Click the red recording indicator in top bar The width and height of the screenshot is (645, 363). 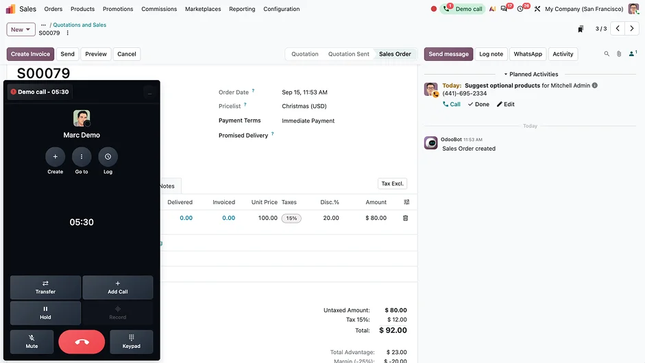point(434,9)
